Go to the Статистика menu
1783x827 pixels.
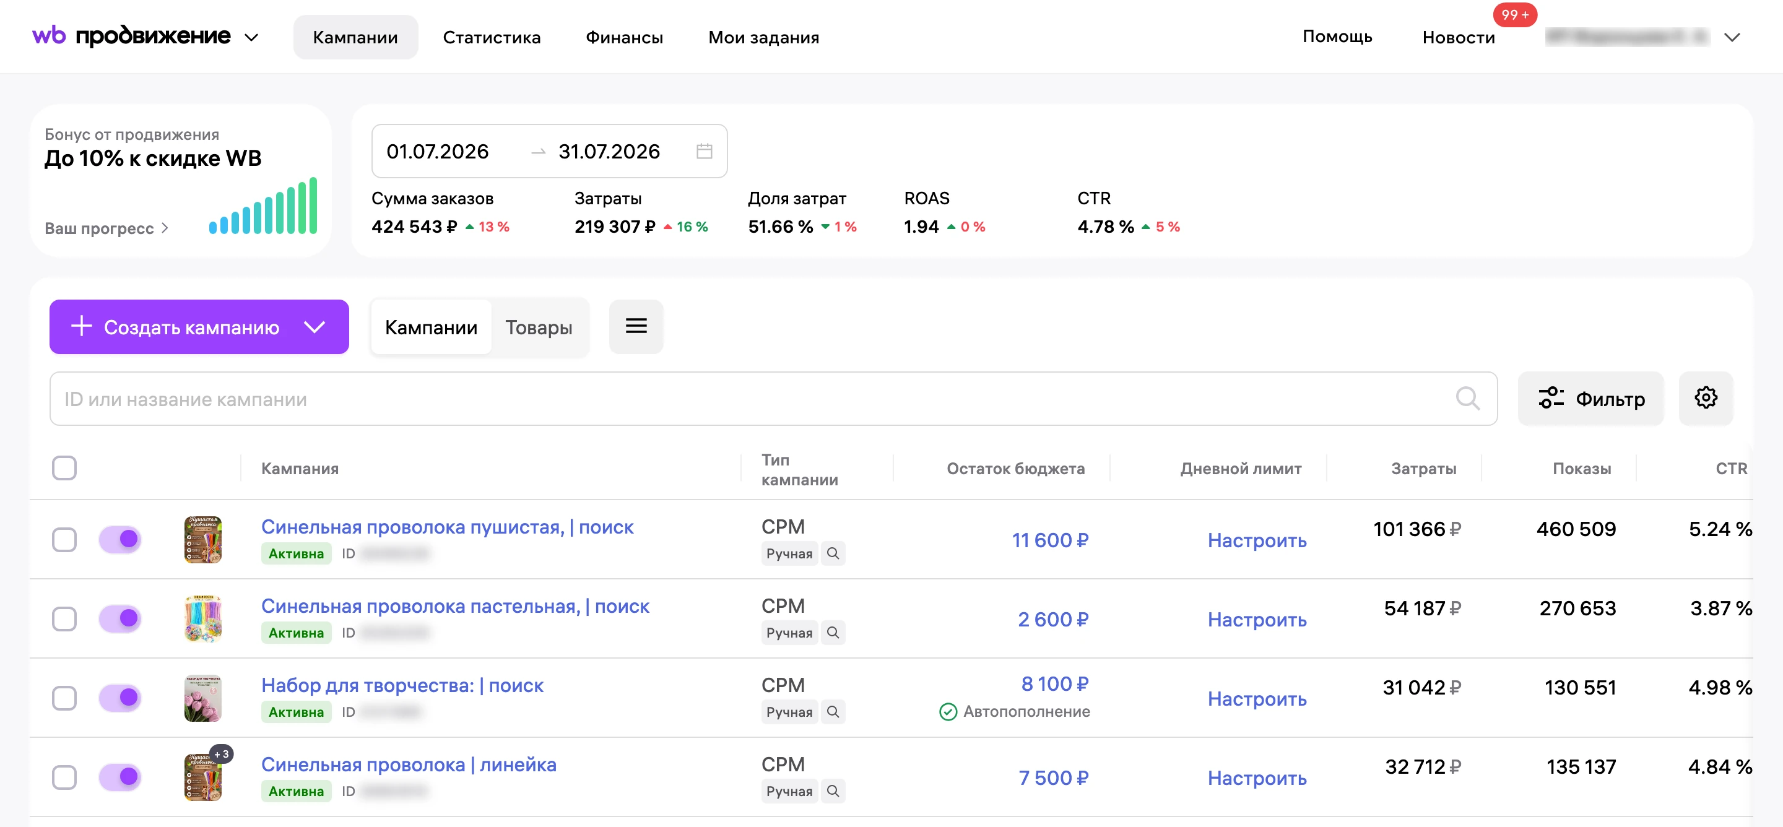pyautogui.click(x=492, y=37)
